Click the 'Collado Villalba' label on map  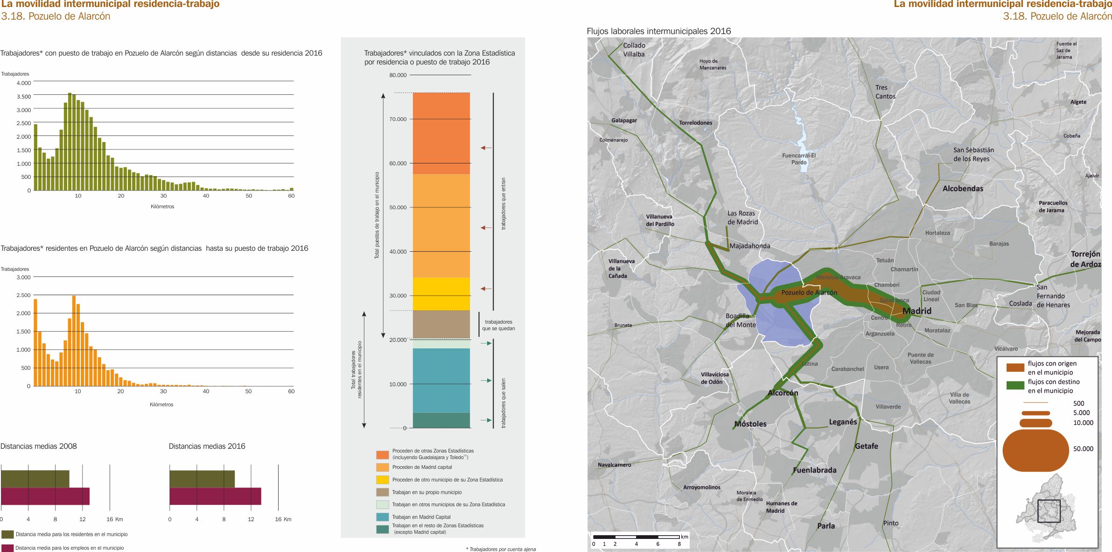tap(634, 50)
